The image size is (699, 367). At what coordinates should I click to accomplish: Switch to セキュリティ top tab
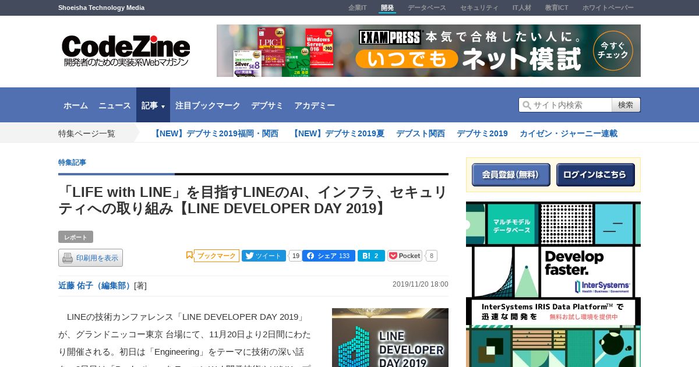pos(479,8)
